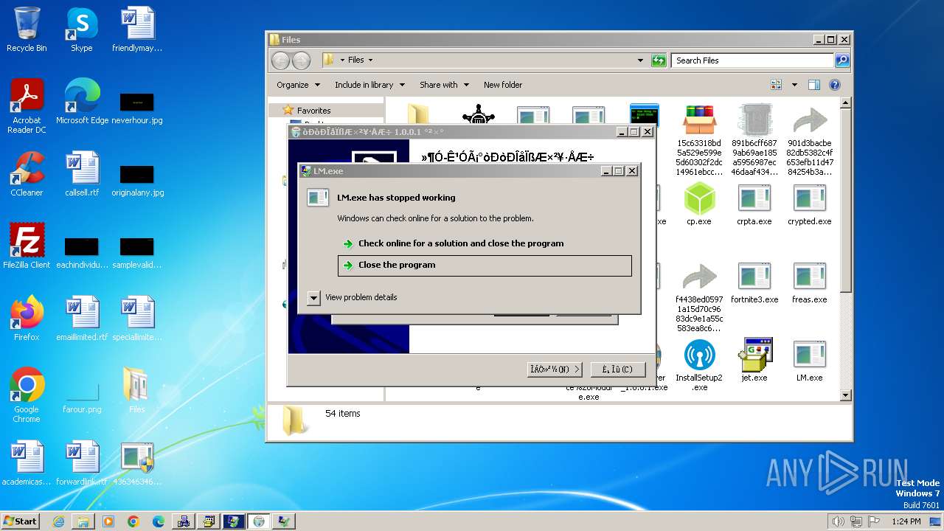Open Windows Media Player from taskbar
944x531 pixels.
[108, 521]
